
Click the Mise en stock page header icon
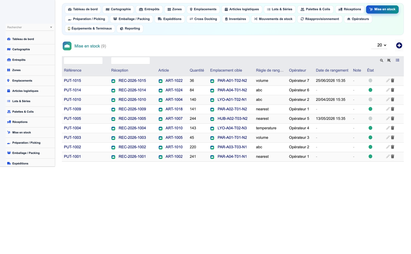(x=67, y=46)
